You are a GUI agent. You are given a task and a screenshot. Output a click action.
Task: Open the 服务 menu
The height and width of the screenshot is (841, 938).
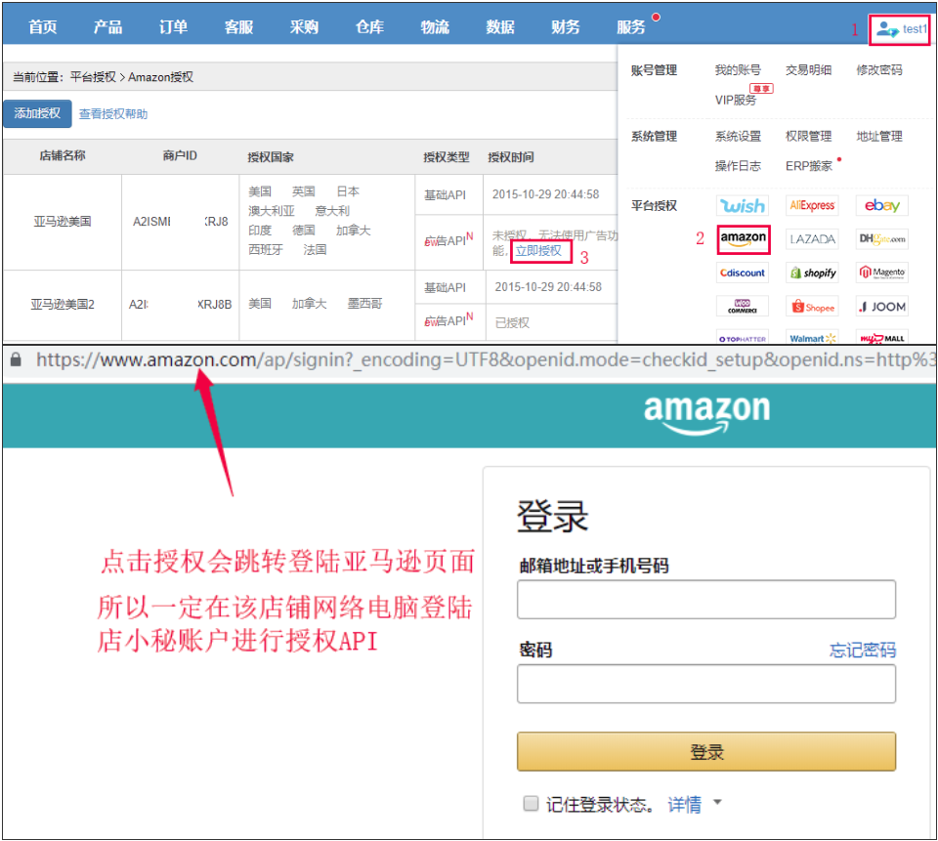click(x=631, y=27)
